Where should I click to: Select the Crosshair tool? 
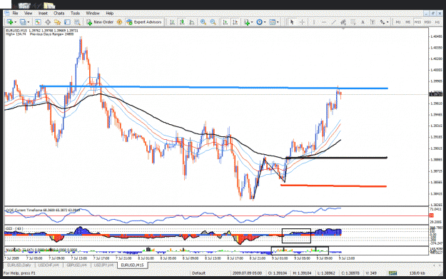tap(302, 22)
